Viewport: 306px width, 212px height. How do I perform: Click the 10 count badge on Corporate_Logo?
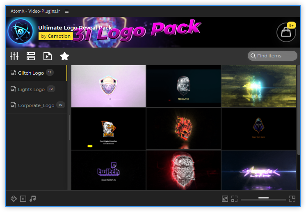click(x=60, y=105)
